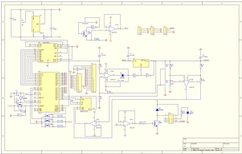
Task: Pick resistor R2 below the LM337
Action: [x=46, y=37]
